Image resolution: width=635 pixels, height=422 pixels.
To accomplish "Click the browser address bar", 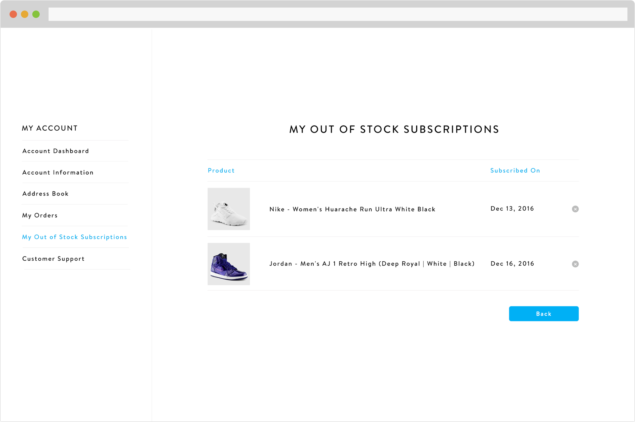I will click(x=338, y=14).
